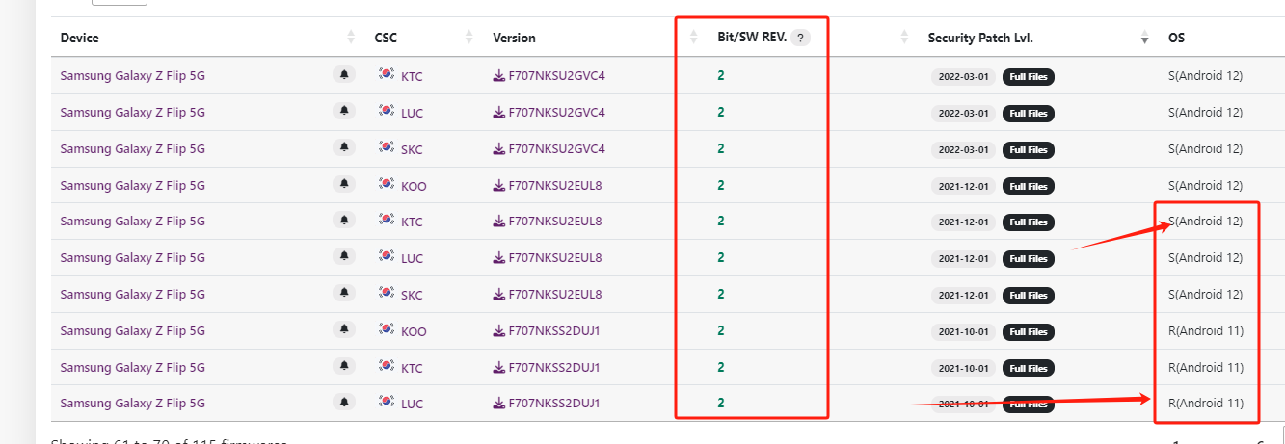This screenshot has height=444, width=1285.
Task: Open firmware F707NKSS2DUJ1 in the KOO row
Action: [x=546, y=330]
